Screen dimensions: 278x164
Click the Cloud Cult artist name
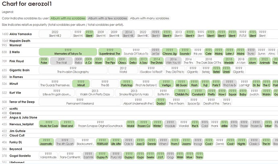pos(17,135)
